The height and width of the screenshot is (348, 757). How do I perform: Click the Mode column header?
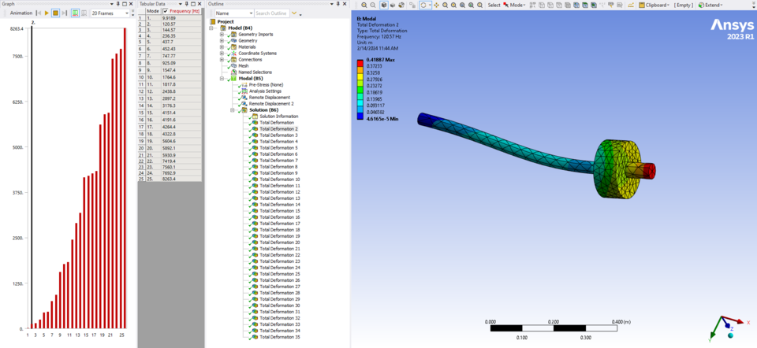153,10
